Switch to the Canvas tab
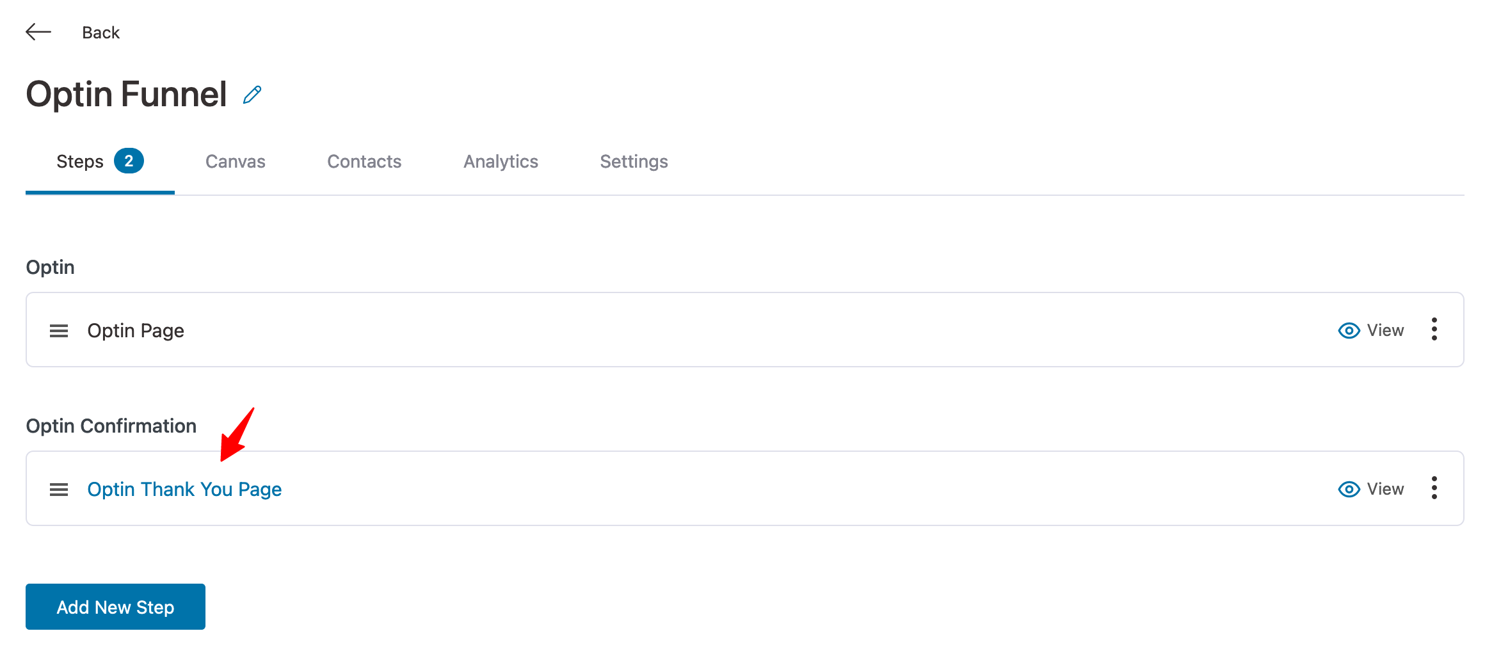 235,161
